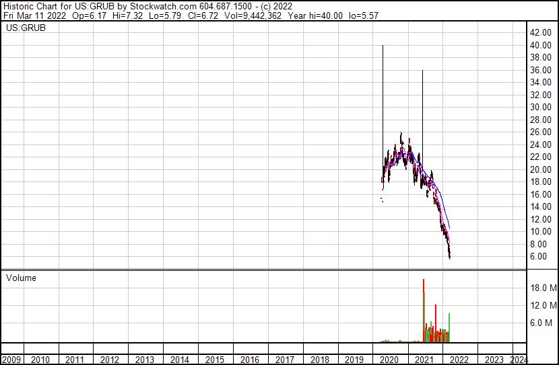559x365 pixels.
Task: Click the 2010 year label on the time axis
Action: (x=40, y=360)
